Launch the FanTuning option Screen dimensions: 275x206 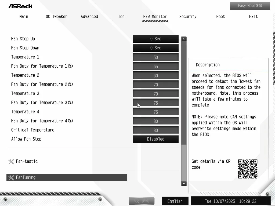pyautogui.click(x=67, y=178)
